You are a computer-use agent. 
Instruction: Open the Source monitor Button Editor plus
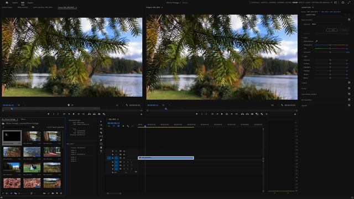coord(142,114)
